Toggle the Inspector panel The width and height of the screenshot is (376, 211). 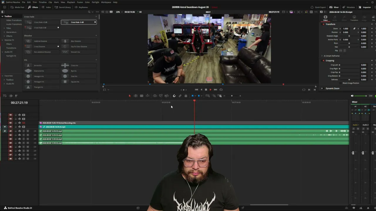[x=365, y=7]
